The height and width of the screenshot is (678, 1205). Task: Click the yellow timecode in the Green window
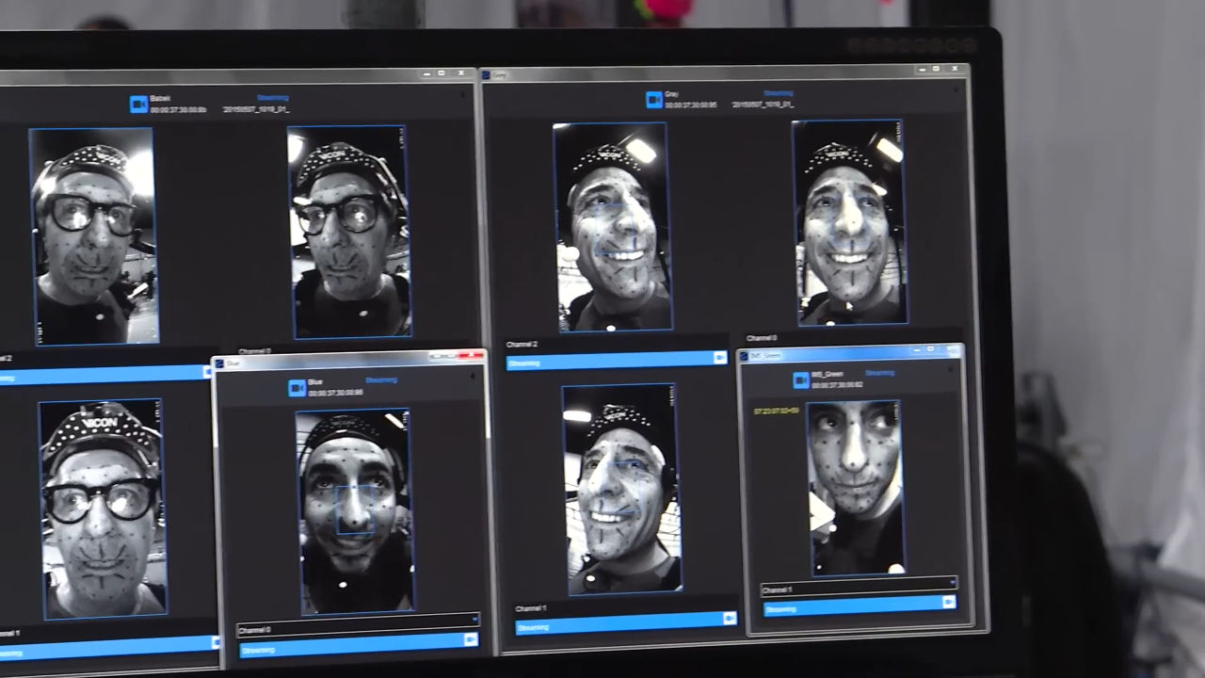[777, 411]
